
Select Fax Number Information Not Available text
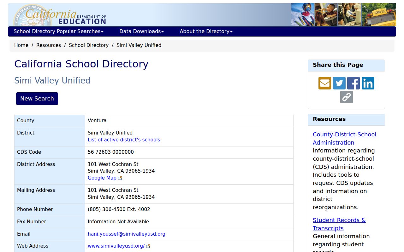[x=118, y=221]
